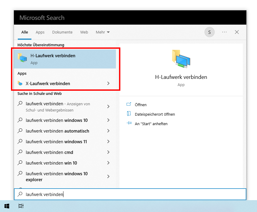Screen dimensions: 257x212
Task: Click the user account avatar S
Action: point(209,32)
